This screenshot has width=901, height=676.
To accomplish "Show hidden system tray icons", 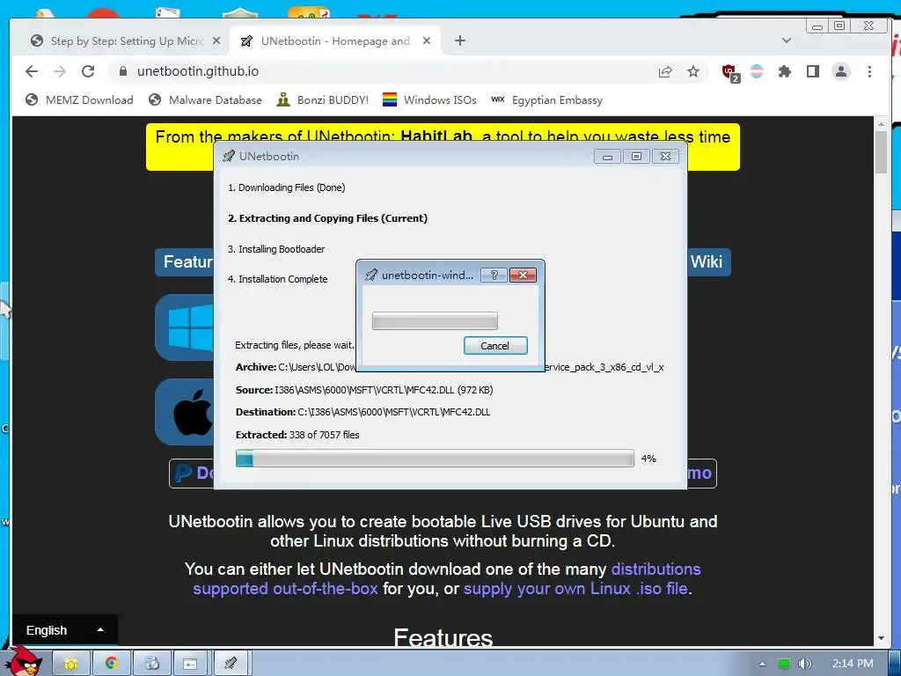I will click(762, 664).
